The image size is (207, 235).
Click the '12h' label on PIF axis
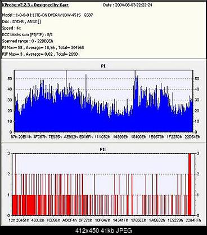point(12,220)
